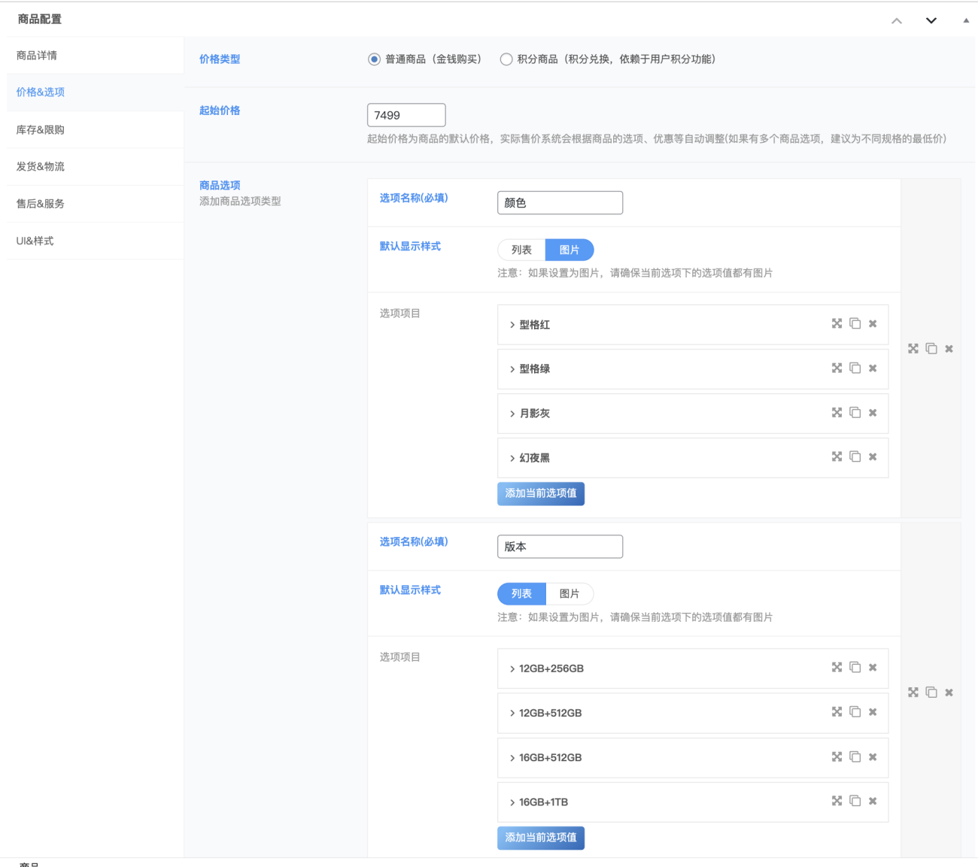
Task: Duplicate the 型格绿 option value
Action: [x=855, y=368]
